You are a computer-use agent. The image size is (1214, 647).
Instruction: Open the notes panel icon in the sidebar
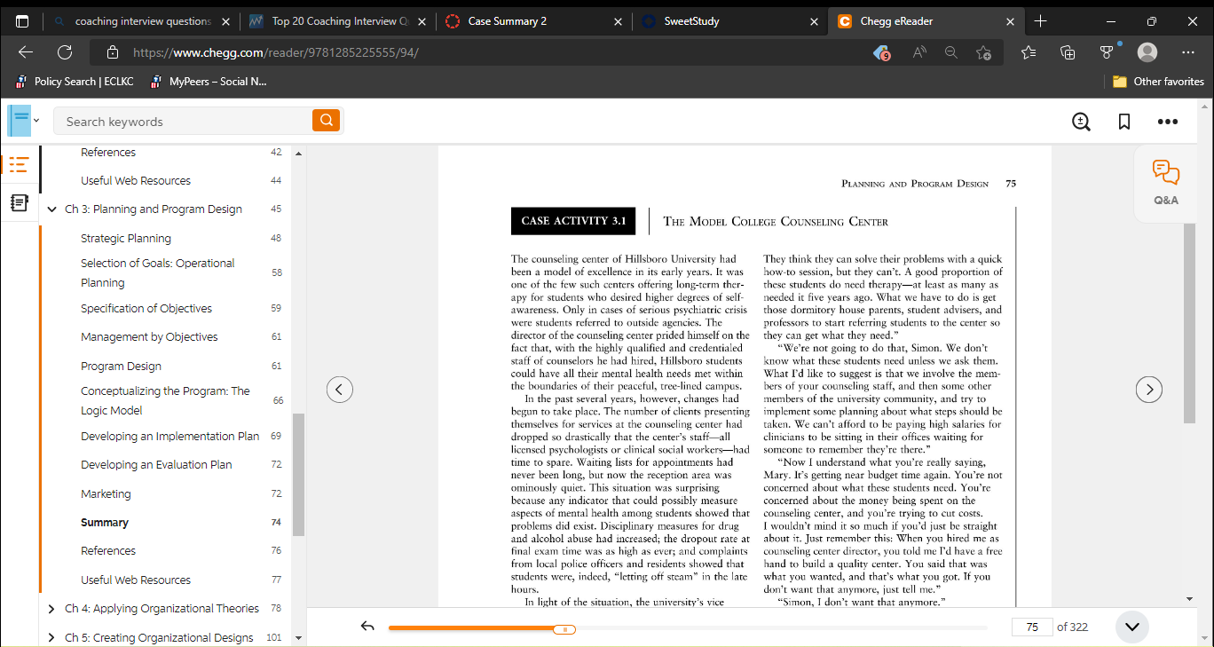point(19,203)
